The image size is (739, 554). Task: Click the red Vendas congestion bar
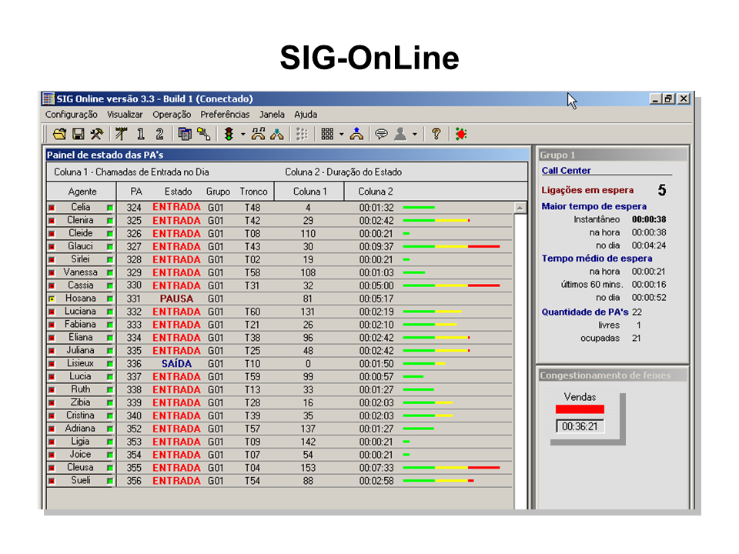[x=580, y=409]
